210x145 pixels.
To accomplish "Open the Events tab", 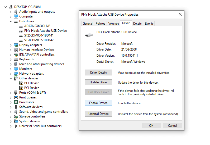I will point(149,24).
